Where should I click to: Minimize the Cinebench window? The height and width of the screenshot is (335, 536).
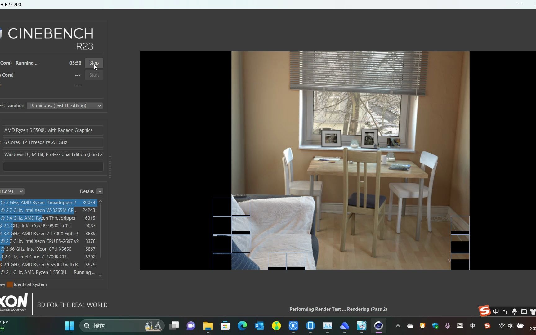[520, 4]
